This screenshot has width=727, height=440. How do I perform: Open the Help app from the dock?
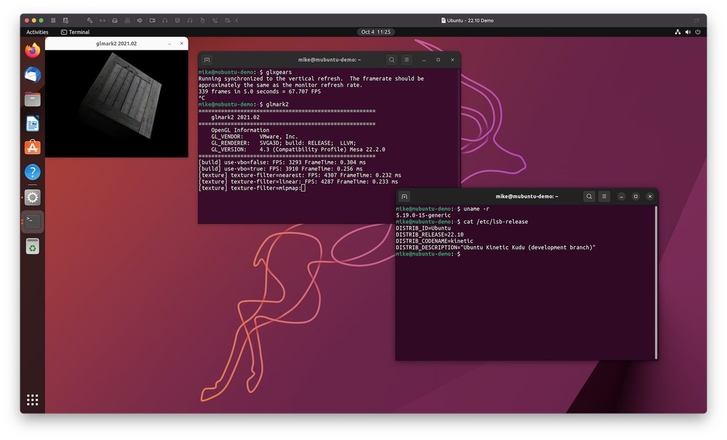(x=32, y=172)
